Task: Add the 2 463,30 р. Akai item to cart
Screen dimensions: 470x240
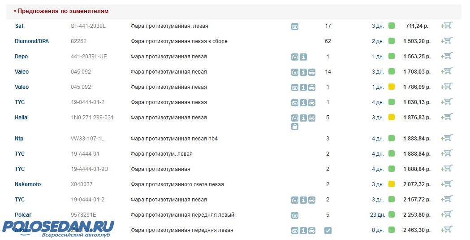Action: tap(447, 230)
